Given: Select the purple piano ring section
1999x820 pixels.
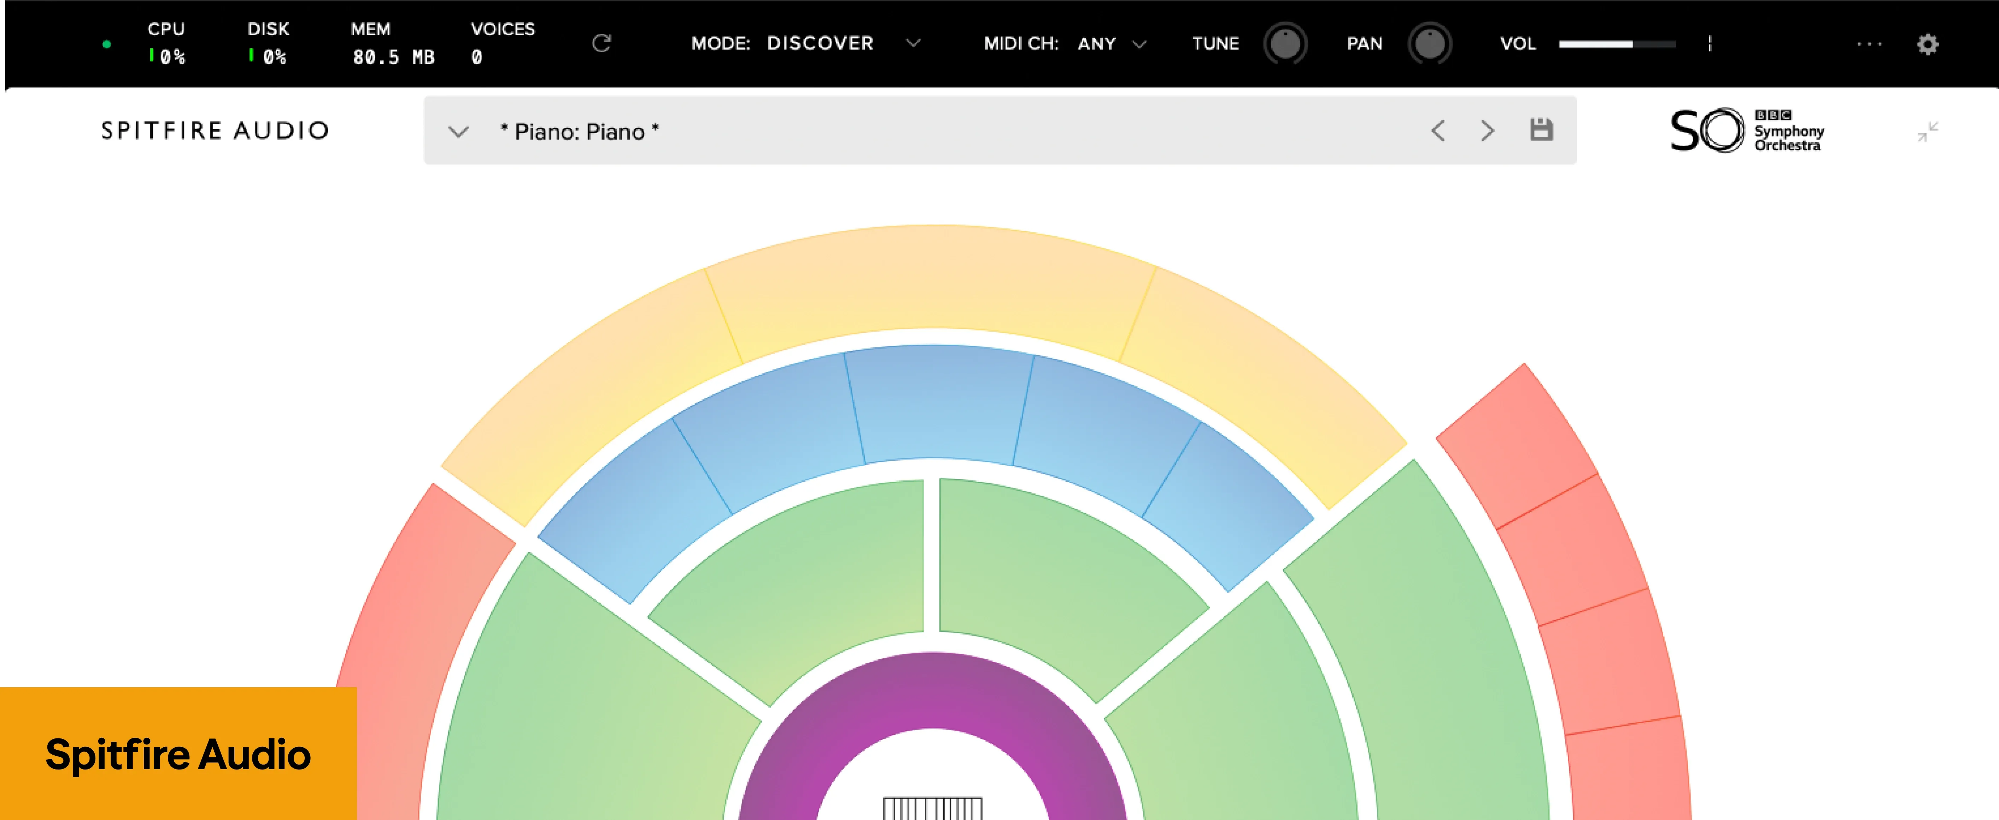Looking at the screenshot, I should pyautogui.click(x=933, y=690).
